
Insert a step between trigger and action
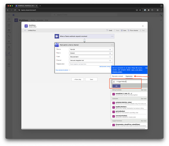[x=84, y=40]
